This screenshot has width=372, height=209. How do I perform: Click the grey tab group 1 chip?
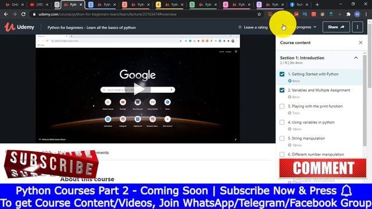point(57,5)
